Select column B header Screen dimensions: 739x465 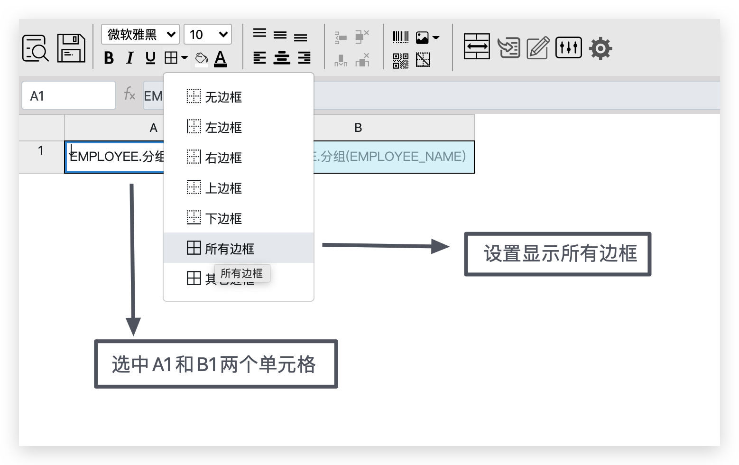pos(358,128)
